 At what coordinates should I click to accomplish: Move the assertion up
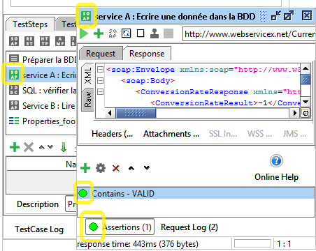pos(131,168)
